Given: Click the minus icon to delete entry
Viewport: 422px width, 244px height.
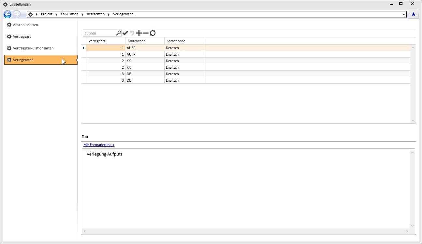Looking at the screenshot, I should [146, 33].
